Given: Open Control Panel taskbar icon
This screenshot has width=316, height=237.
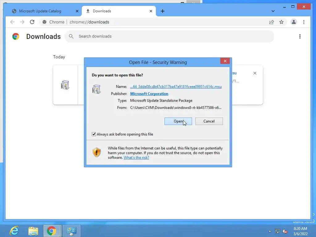Looking at the screenshot, I should point(72,231).
